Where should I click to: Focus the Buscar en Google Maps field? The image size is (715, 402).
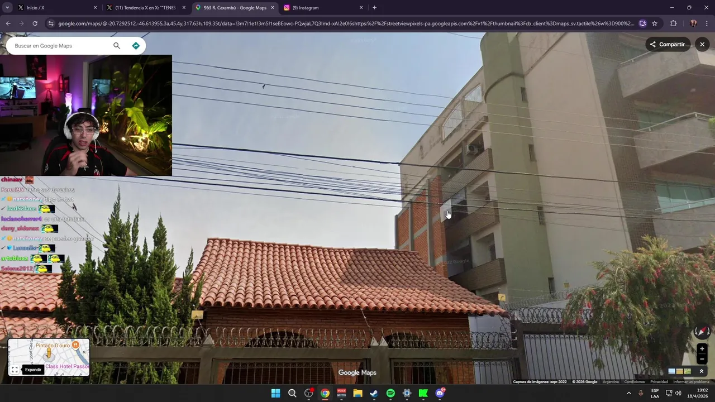(x=61, y=46)
